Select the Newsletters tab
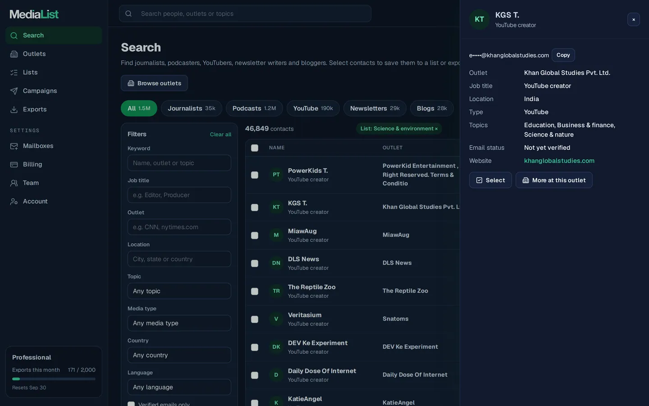This screenshot has width=649, height=406. click(375, 108)
